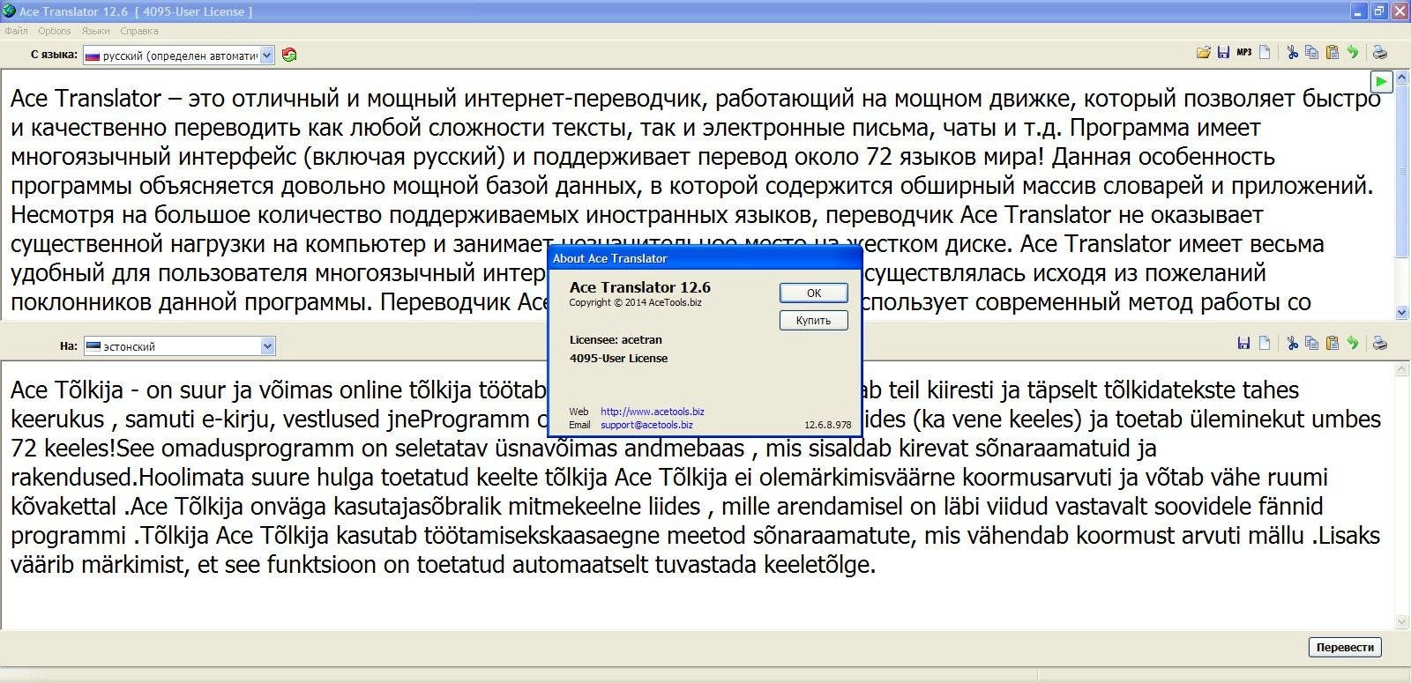Undo in source toolbar green arrow
Image resolution: width=1411 pixels, height=683 pixels.
[x=1352, y=53]
